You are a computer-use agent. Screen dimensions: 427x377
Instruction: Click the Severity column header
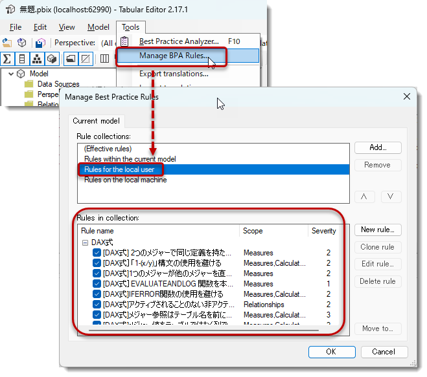(323, 231)
